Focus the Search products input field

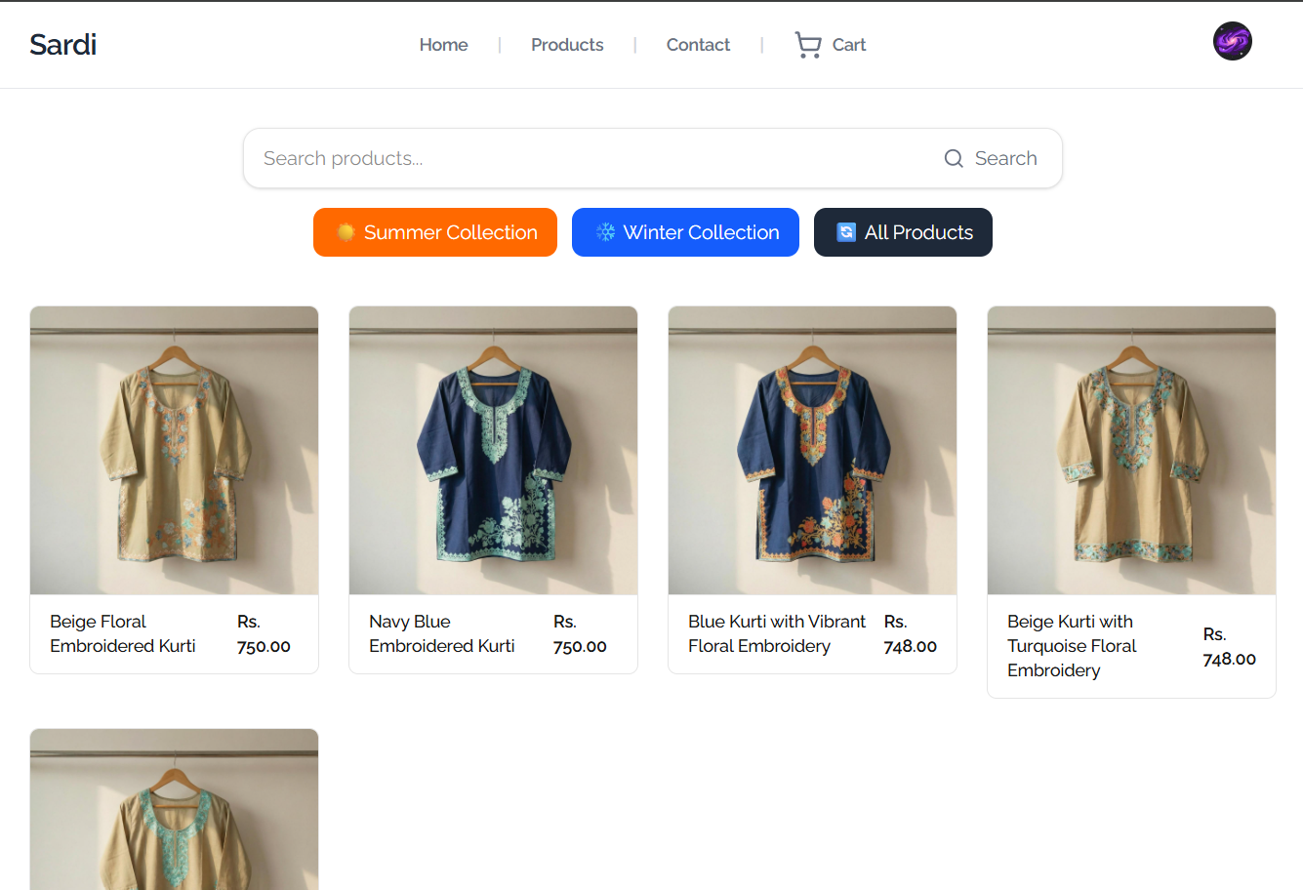pos(586,158)
